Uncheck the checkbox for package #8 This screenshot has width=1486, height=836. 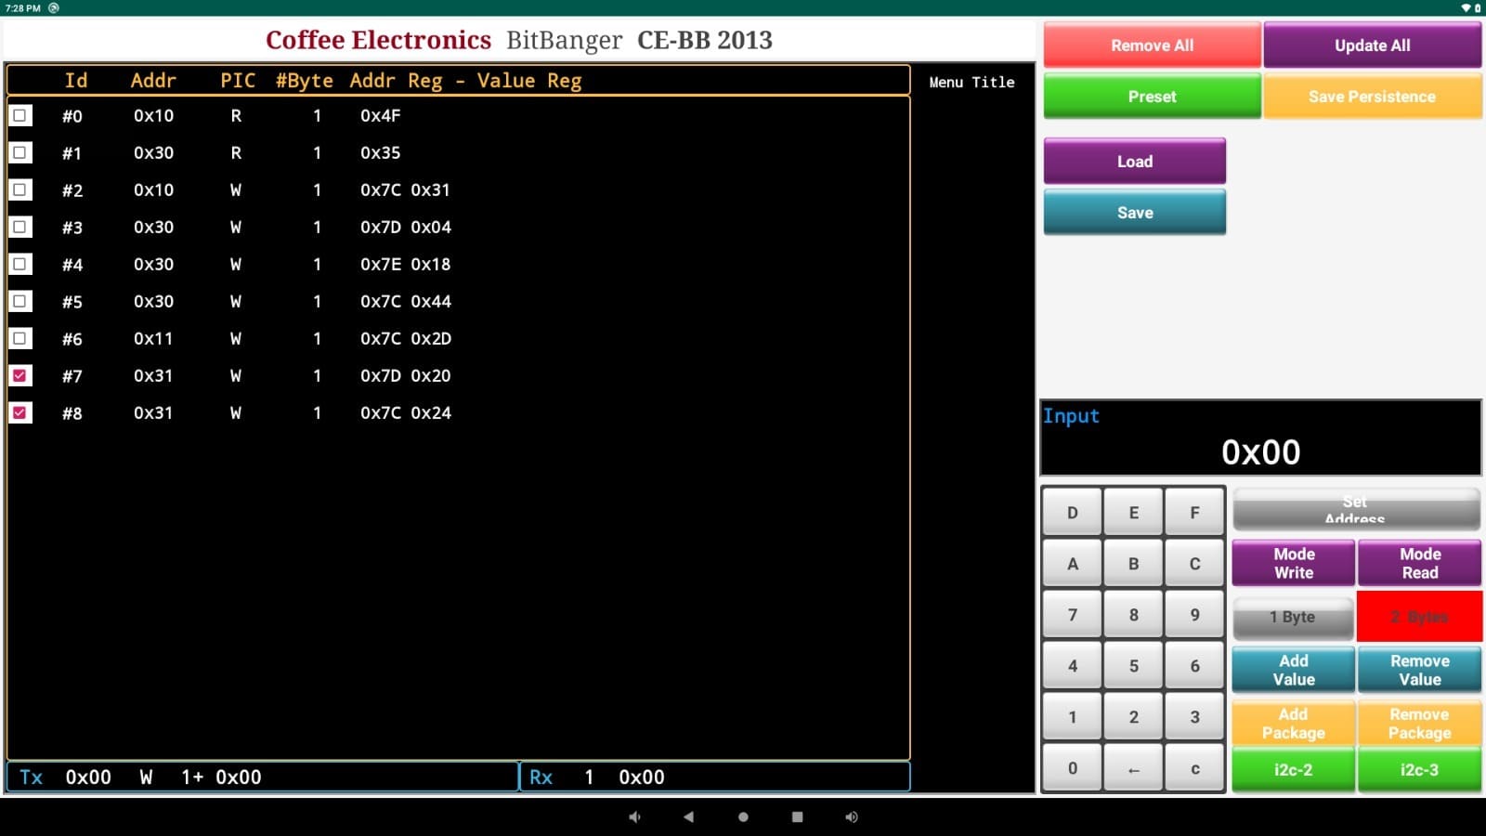click(20, 412)
